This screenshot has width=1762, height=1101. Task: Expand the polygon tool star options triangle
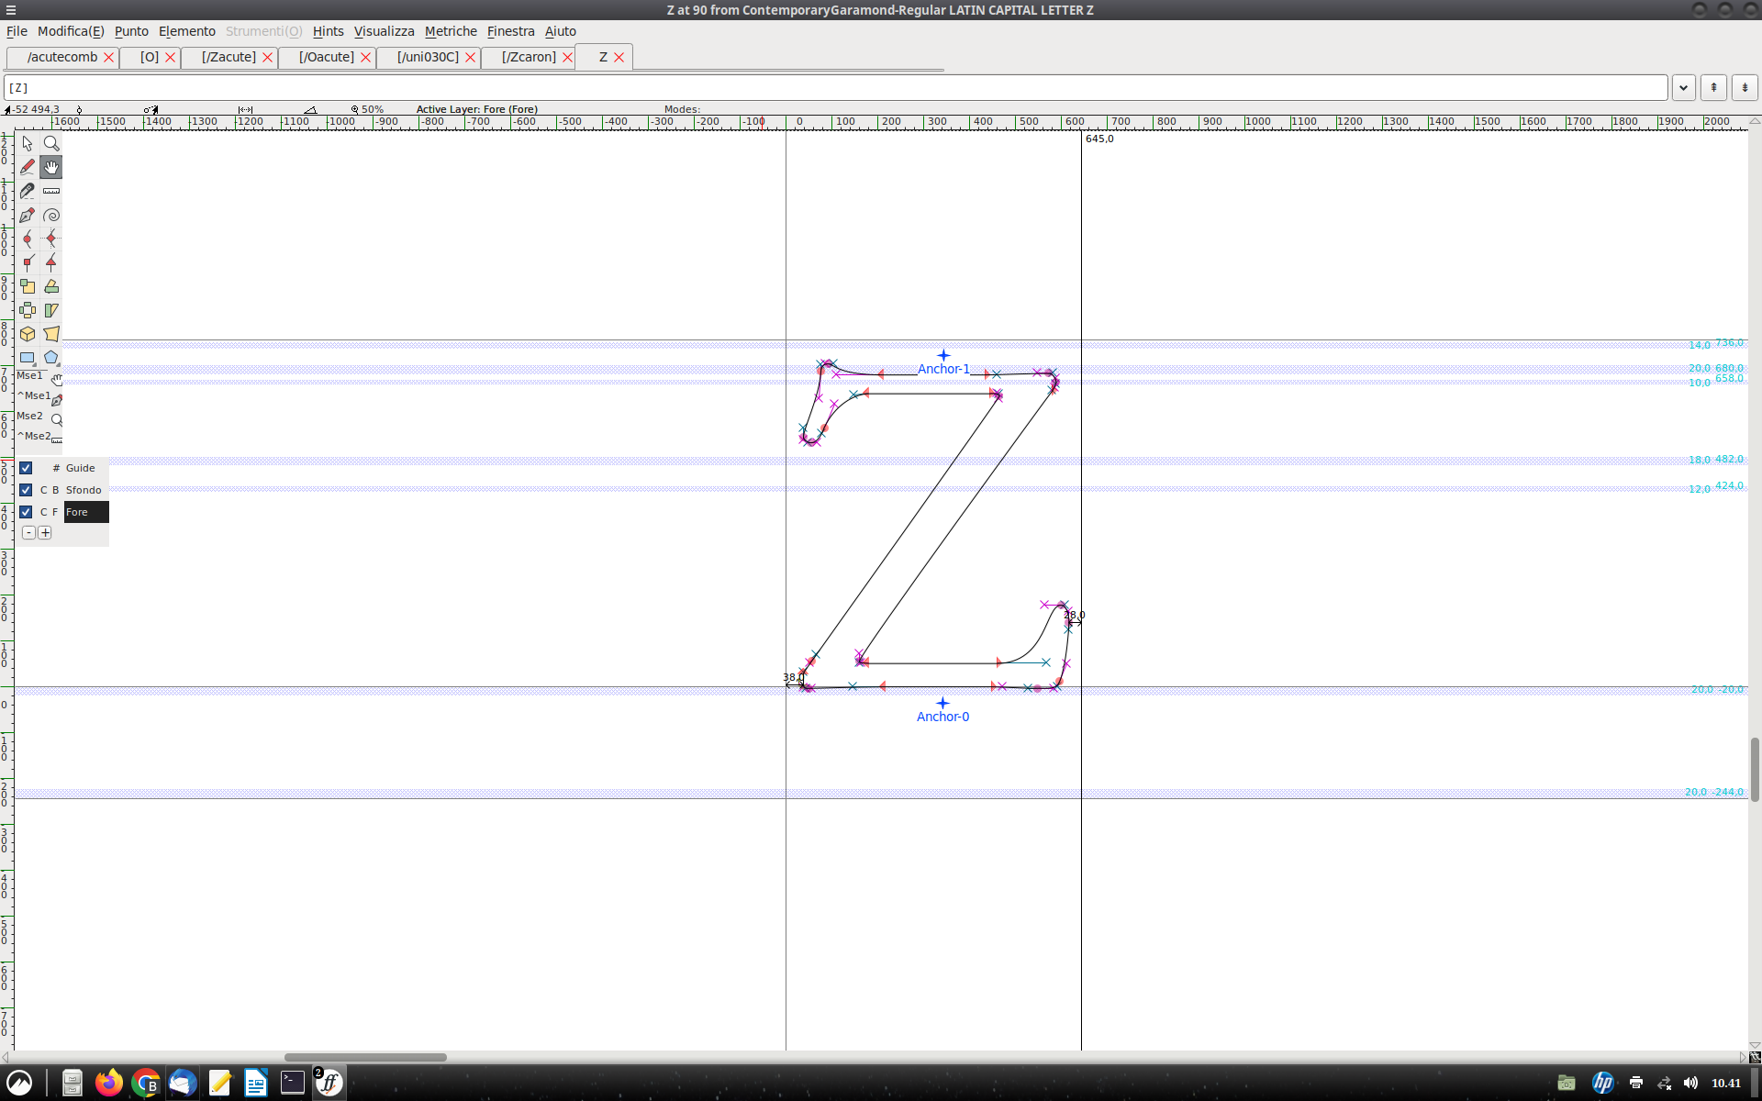tap(58, 364)
